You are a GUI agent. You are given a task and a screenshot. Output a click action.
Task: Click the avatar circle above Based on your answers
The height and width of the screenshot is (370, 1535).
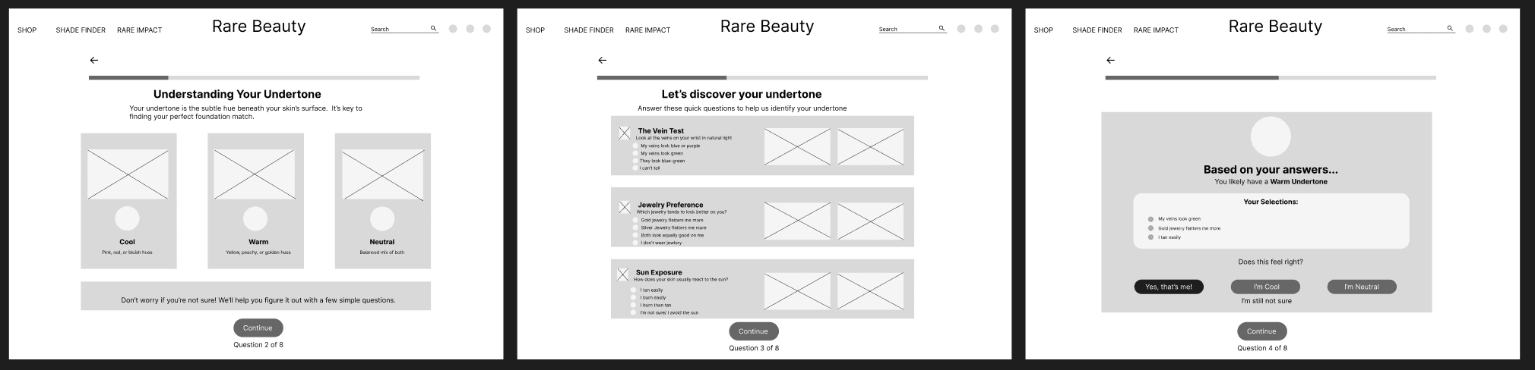point(1271,137)
